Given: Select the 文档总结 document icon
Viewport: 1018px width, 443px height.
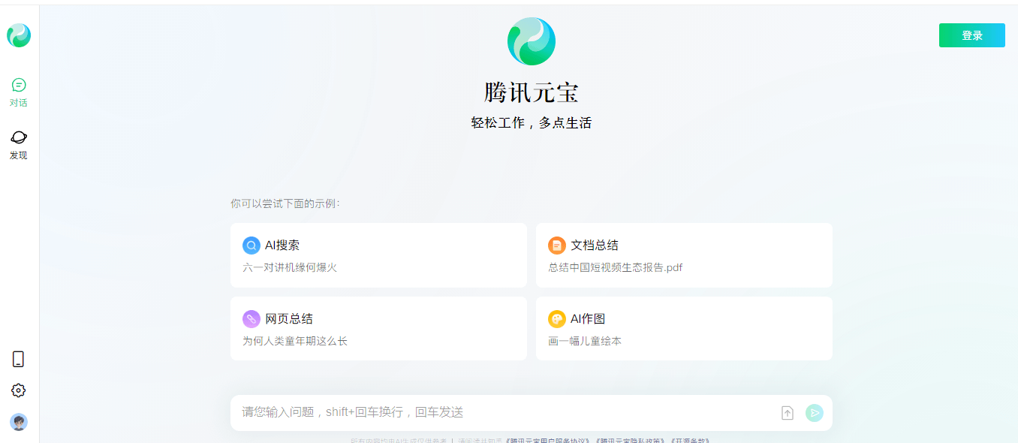Looking at the screenshot, I should point(556,245).
